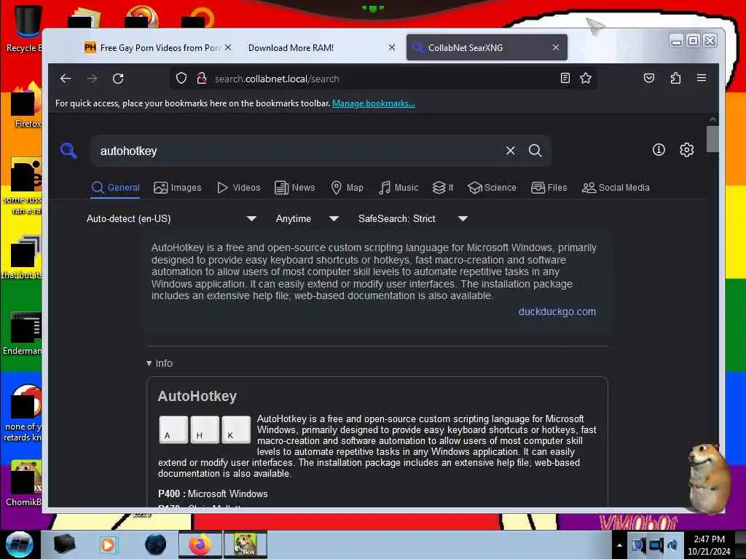
Task: Close the CollabNet SearXNG tab
Action: [x=556, y=47]
